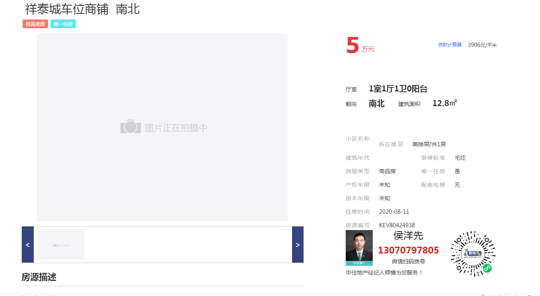
Task: Click the 1室1厅1卫0阳台 layout text
Action: [x=398, y=89]
